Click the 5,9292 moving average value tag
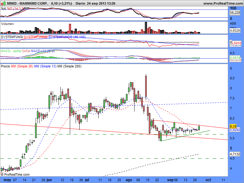 pos(235,130)
